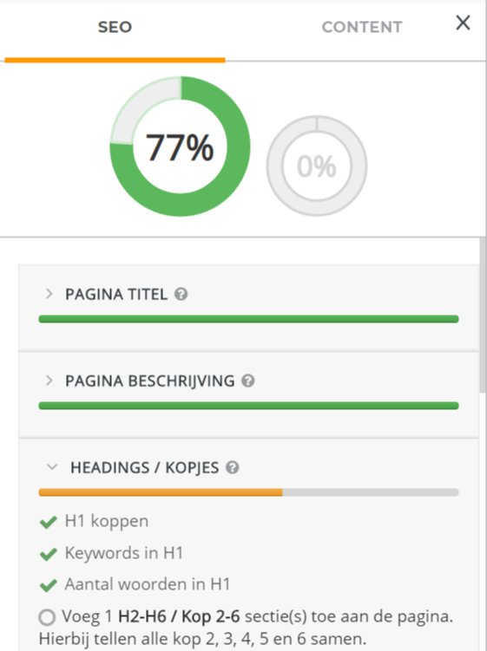This screenshot has height=651, width=487.
Task: Click the 77% SEO score donut chart
Action: (x=180, y=146)
